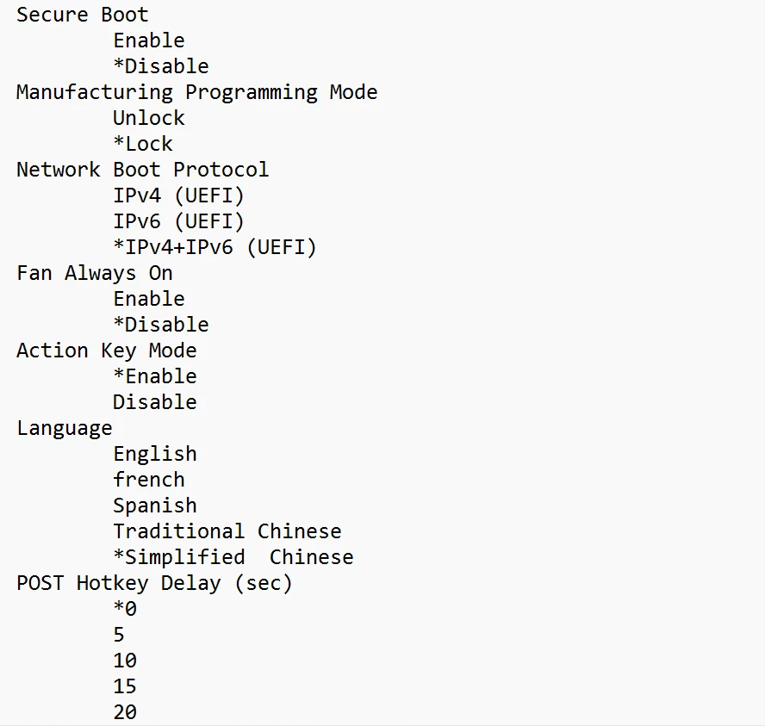This screenshot has width=765, height=726.
Task: Choose the 20 second delay value
Action: click(x=125, y=712)
